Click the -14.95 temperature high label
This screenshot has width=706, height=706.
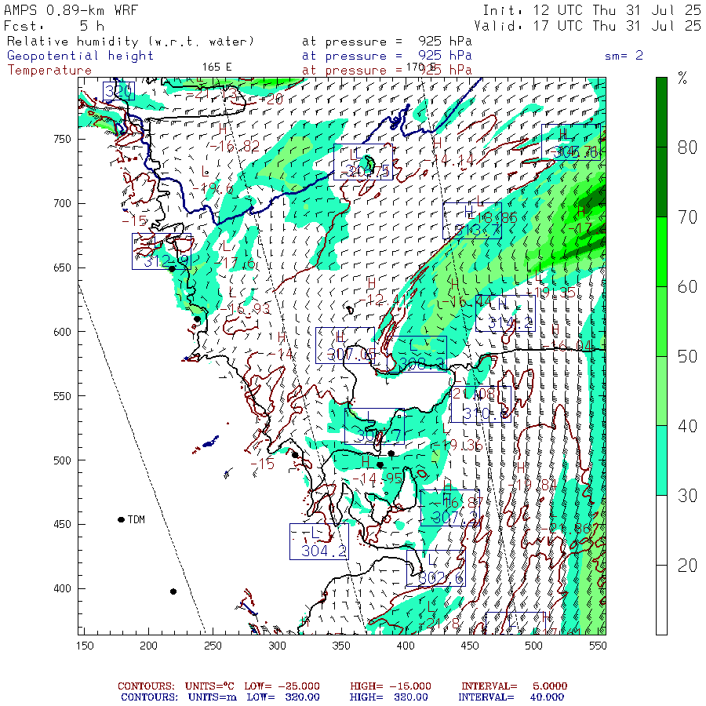point(377,478)
